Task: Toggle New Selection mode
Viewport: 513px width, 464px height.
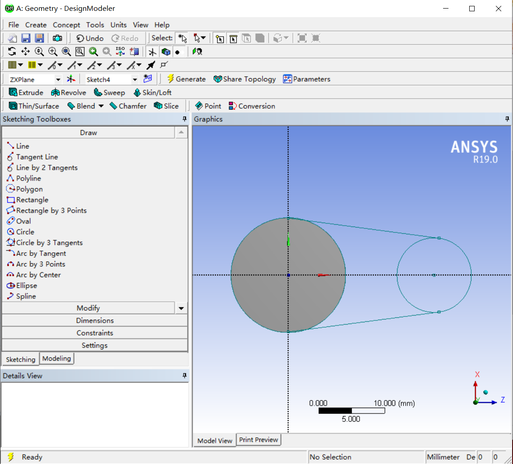Action: [x=182, y=38]
